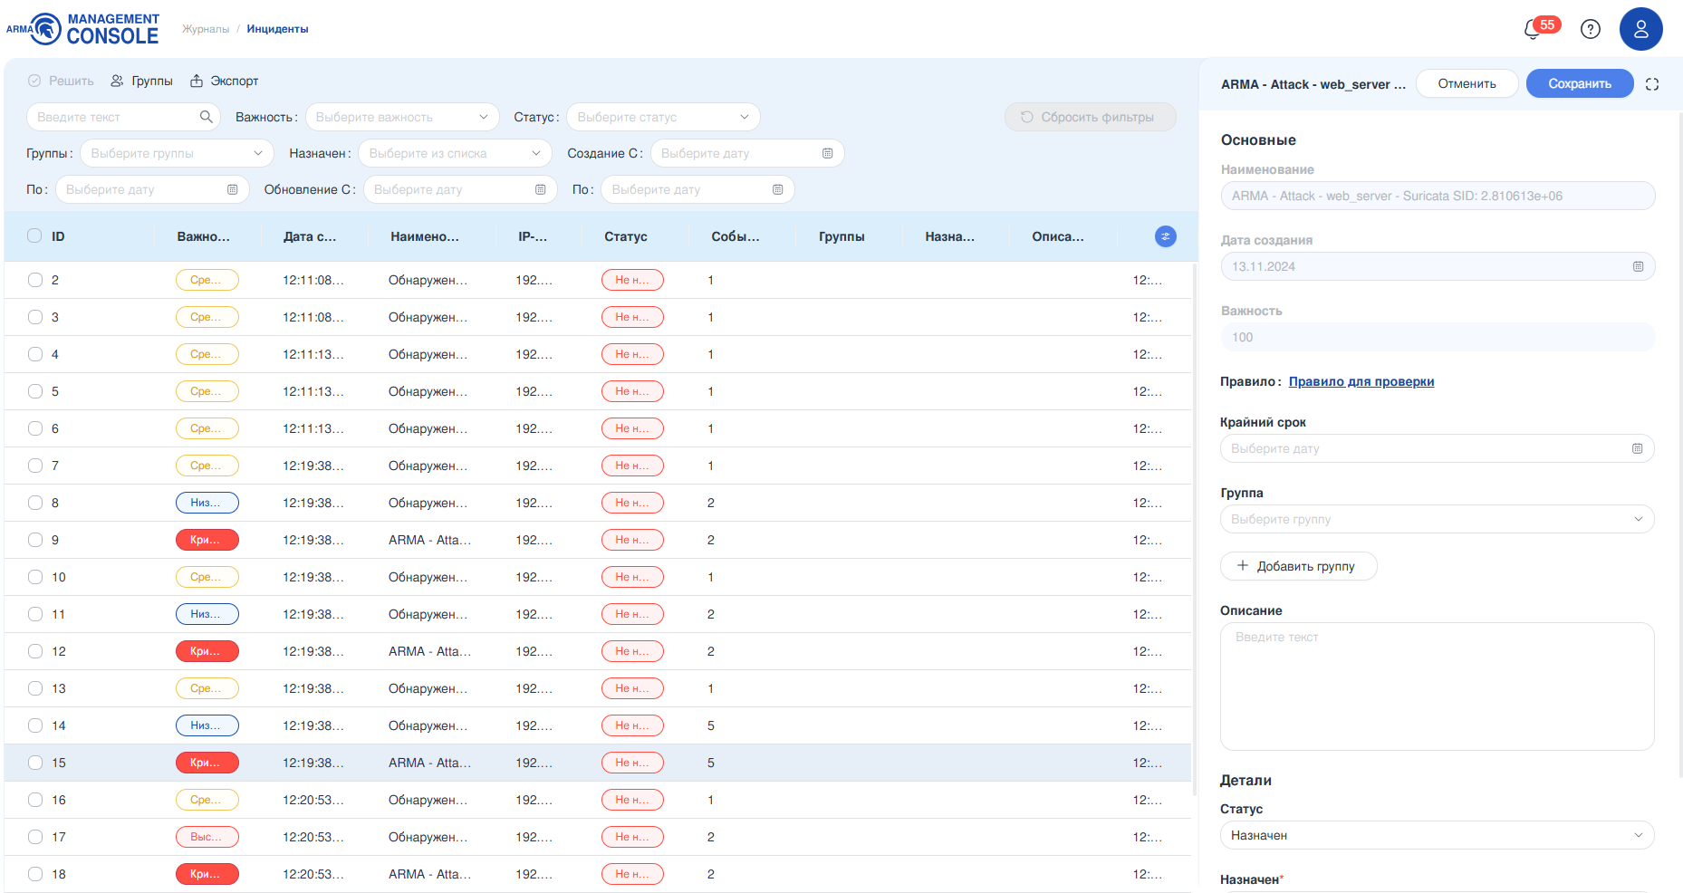Click ARMA Management Console logo
The width and height of the screenshot is (1683, 893).
pyautogui.click(x=83, y=29)
